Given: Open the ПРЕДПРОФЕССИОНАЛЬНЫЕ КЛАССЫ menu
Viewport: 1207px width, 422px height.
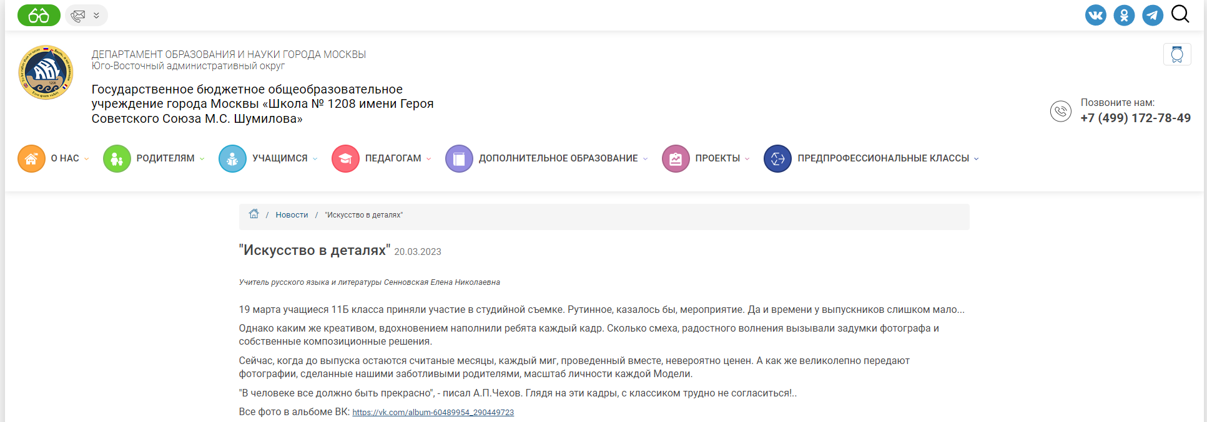Looking at the screenshot, I should point(883,158).
